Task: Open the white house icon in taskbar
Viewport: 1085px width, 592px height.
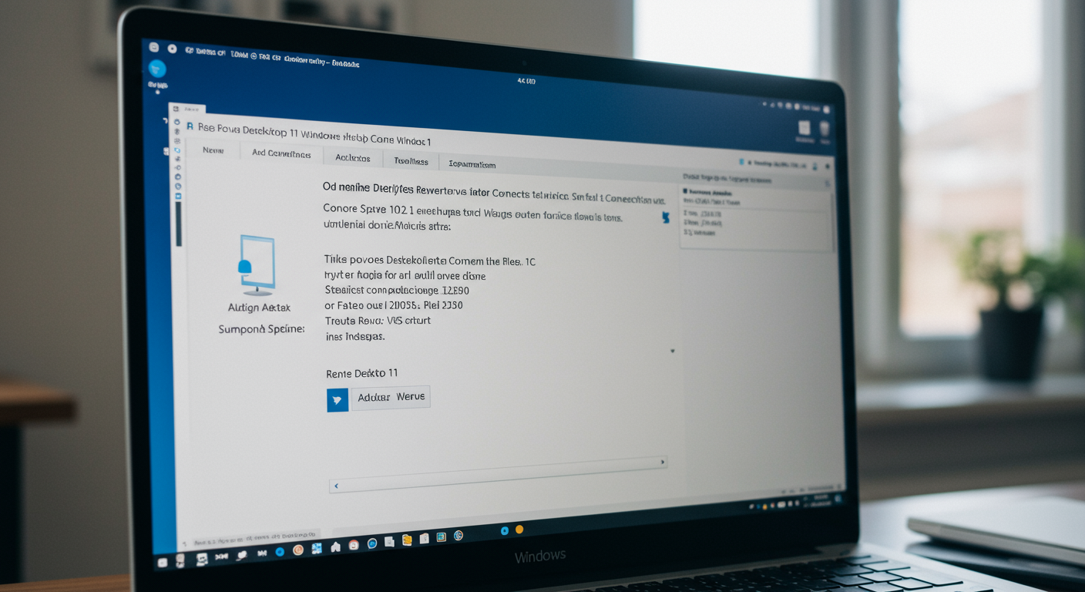Action: [x=335, y=547]
